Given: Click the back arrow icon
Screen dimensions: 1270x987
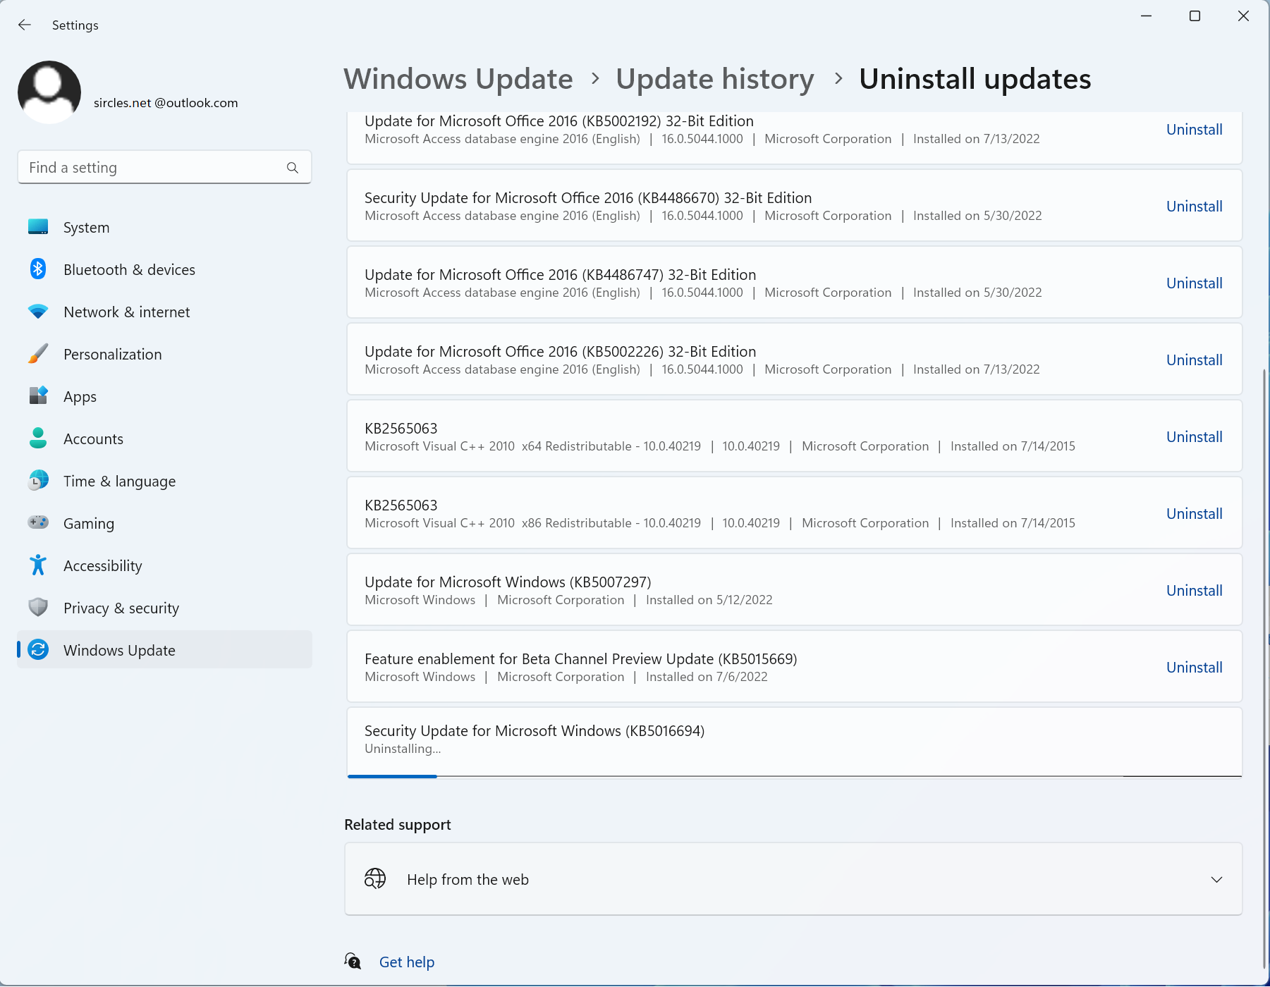Looking at the screenshot, I should point(25,25).
